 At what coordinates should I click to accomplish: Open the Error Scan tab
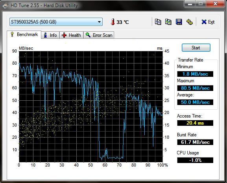99,35
